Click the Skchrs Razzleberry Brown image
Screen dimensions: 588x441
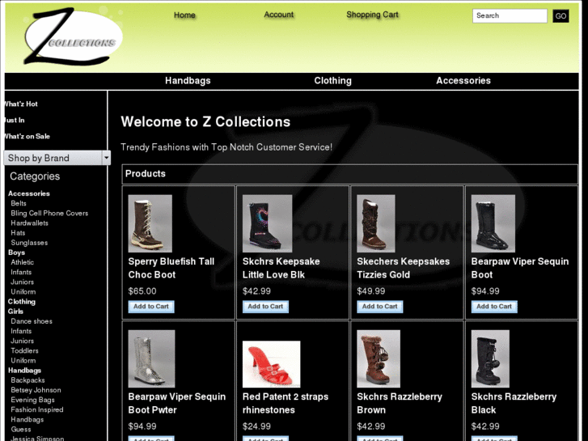(x=379, y=358)
